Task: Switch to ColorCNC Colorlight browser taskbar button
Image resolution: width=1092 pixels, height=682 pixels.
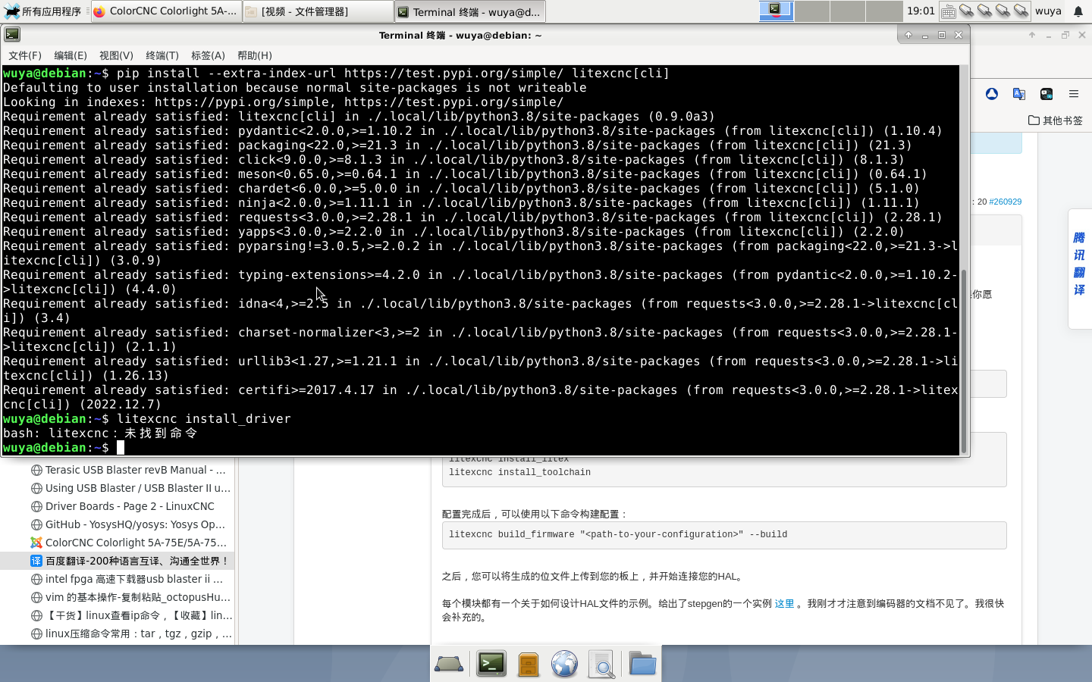Action: tap(166, 11)
